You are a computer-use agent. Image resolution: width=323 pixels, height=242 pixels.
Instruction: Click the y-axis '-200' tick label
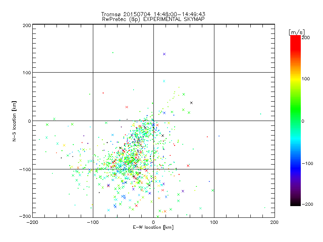click(25, 216)
